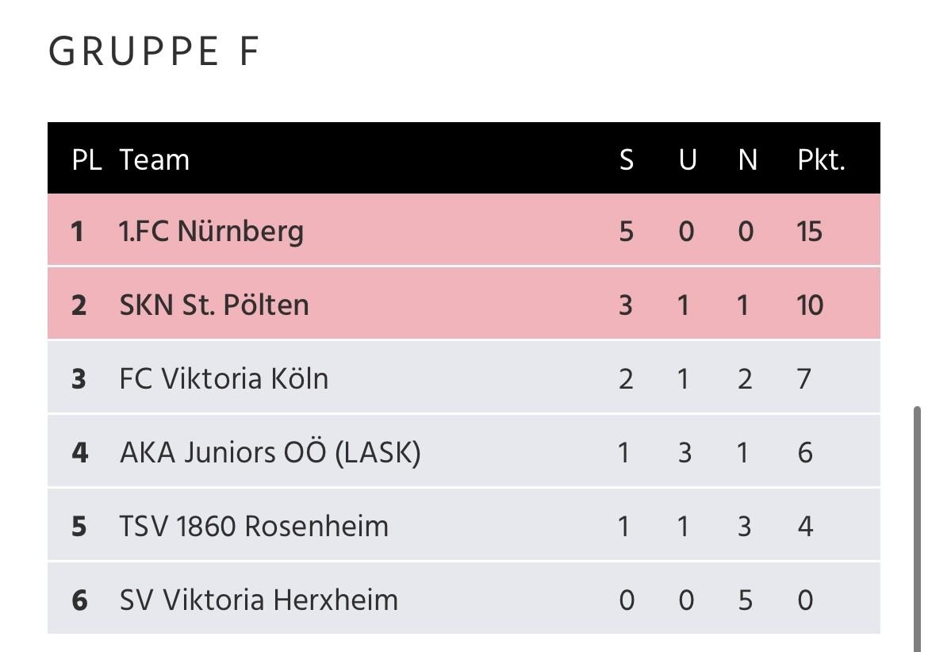The width and height of the screenshot is (928, 652).
Task: Click the page scrollbar thumb
Action: tap(918, 528)
